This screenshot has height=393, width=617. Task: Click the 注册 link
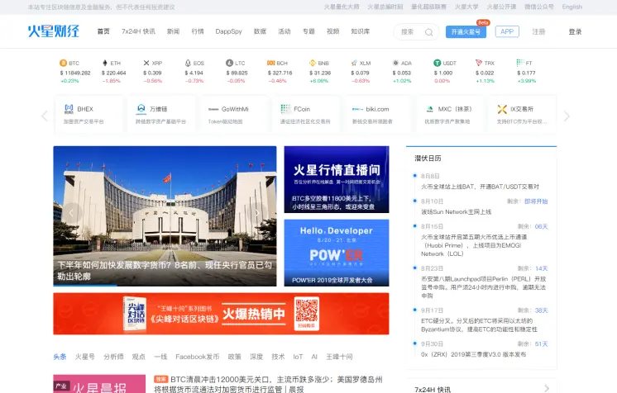click(x=538, y=32)
